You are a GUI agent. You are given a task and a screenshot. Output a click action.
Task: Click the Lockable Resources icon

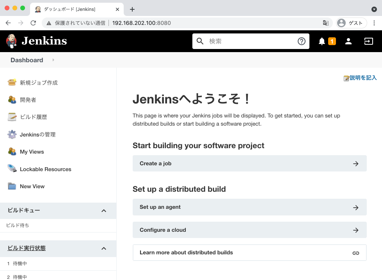pos(12,169)
